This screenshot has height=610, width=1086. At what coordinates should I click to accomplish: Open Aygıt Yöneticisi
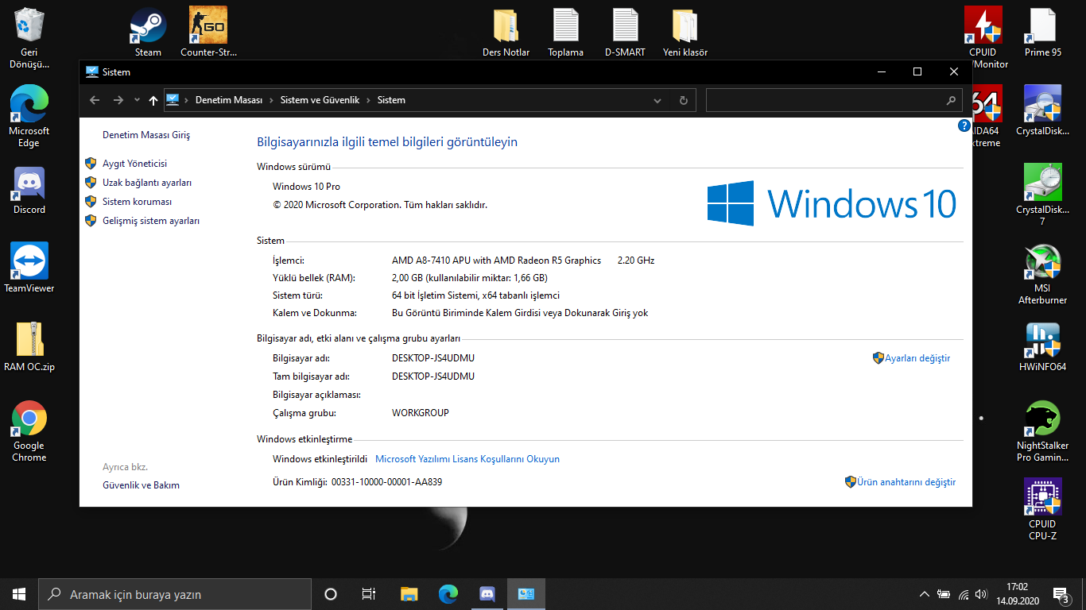[134, 164]
